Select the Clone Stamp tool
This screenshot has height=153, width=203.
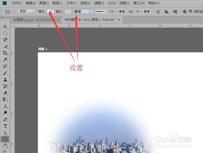coord(5,80)
